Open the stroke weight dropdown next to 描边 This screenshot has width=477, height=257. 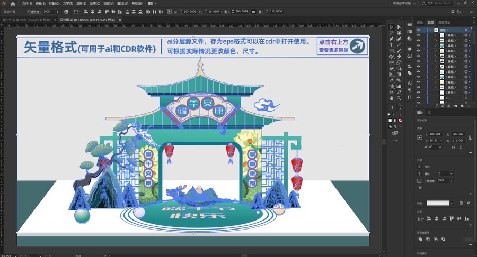pos(452,173)
